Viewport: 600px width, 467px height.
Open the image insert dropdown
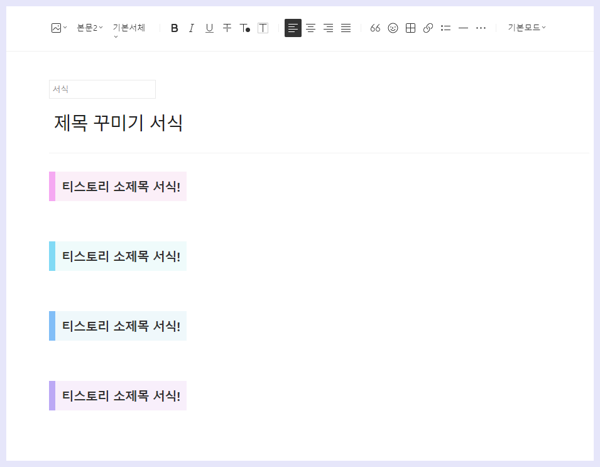click(x=59, y=28)
